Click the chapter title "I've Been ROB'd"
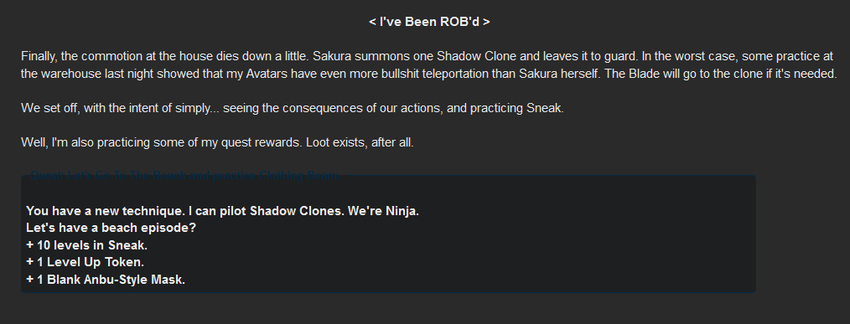 tap(429, 22)
